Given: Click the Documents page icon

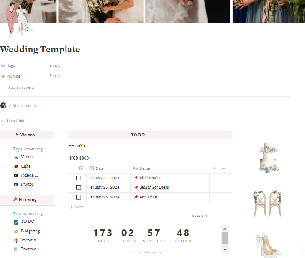Looking at the screenshot, I should click(16, 249).
